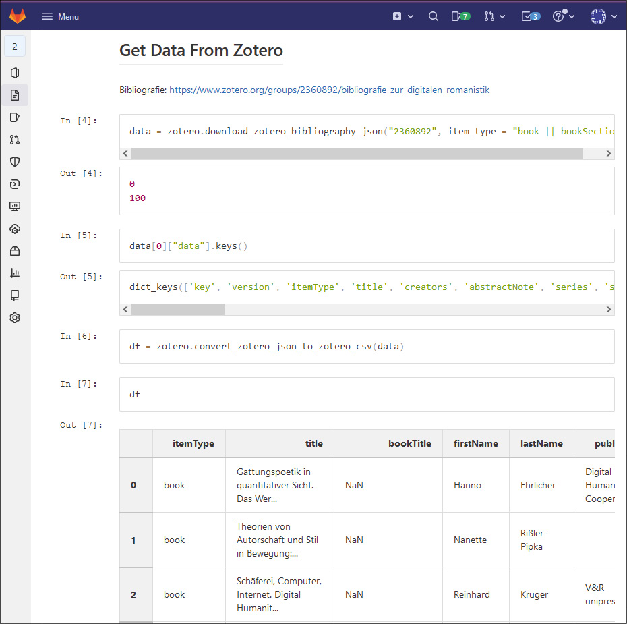This screenshot has width=627, height=624.
Task: Open the GitLab logo home link
Action: 18,16
